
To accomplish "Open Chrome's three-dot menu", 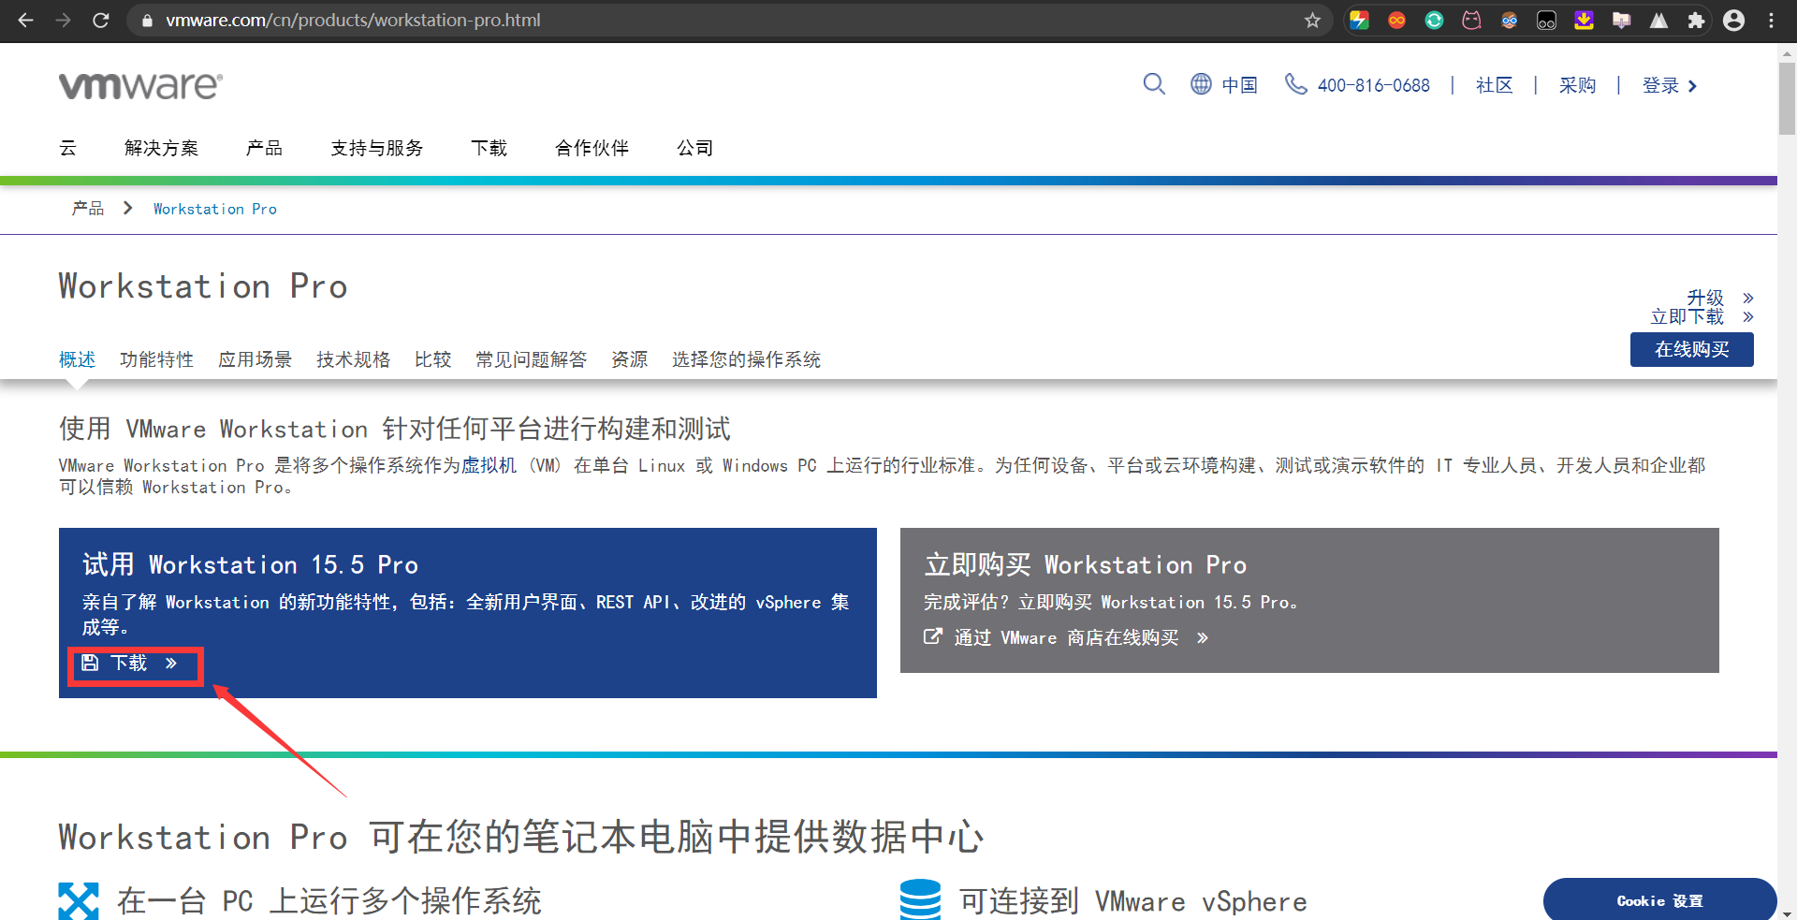I will click(1772, 20).
